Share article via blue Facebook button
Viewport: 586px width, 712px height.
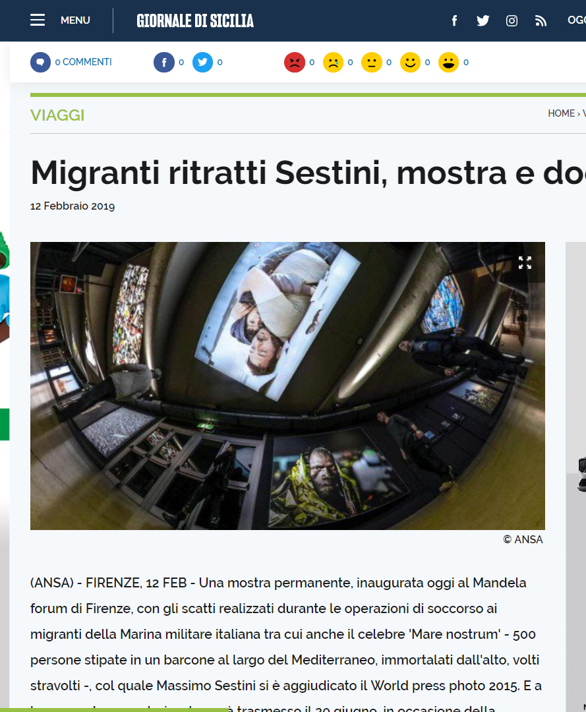click(164, 62)
